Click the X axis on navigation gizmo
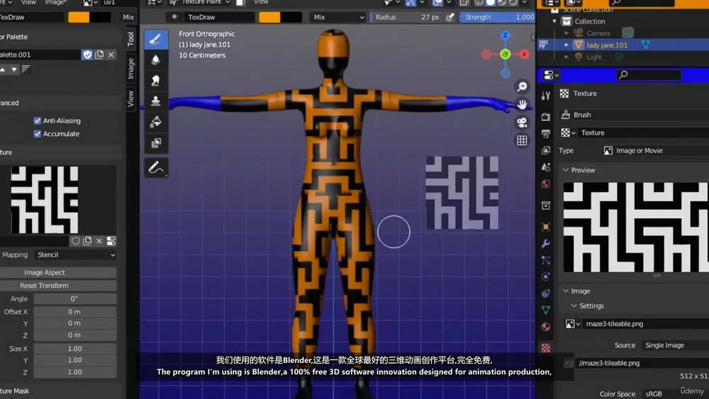 (524, 55)
